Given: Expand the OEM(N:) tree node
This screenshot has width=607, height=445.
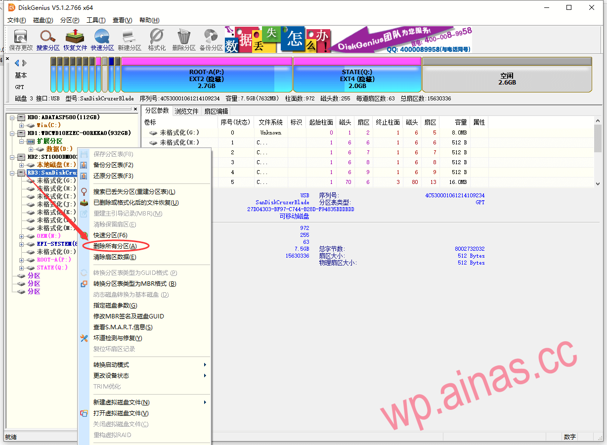Looking at the screenshot, I should tap(21, 236).
